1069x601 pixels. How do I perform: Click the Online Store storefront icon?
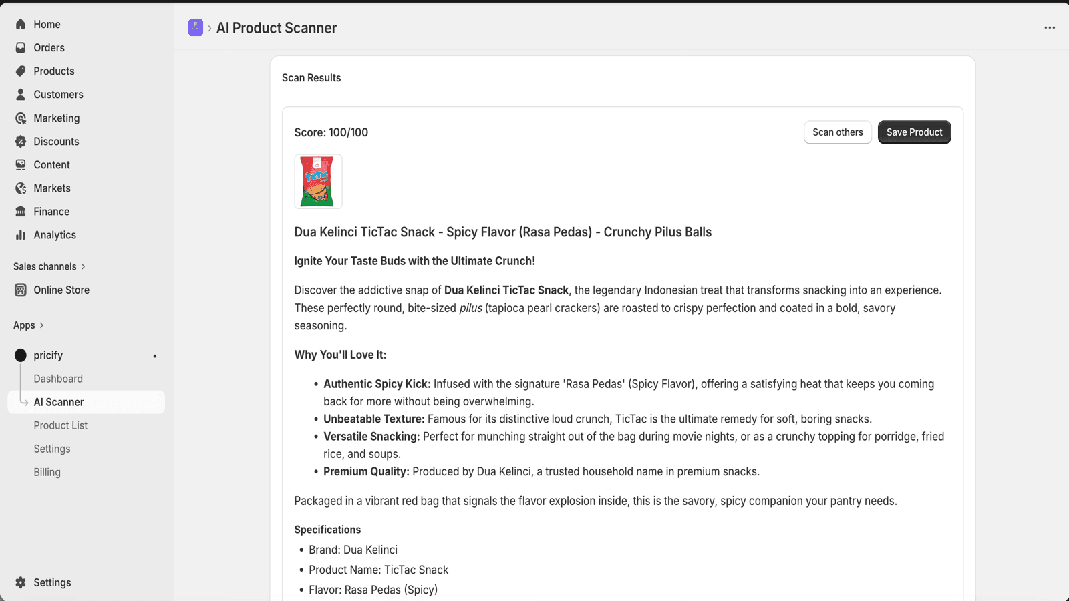point(21,290)
